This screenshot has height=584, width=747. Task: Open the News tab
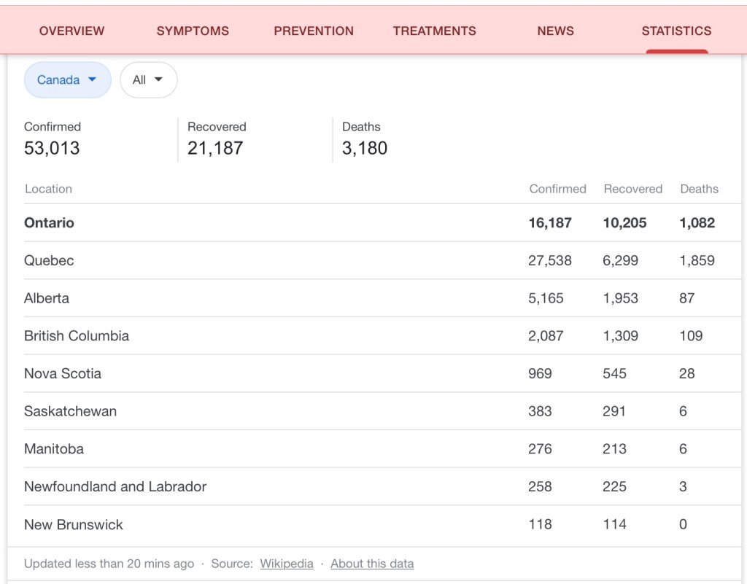[555, 31]
